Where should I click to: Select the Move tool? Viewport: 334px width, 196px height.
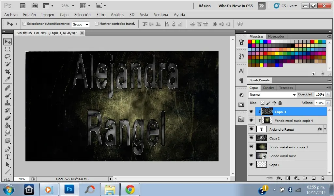(x=8, y=41)
